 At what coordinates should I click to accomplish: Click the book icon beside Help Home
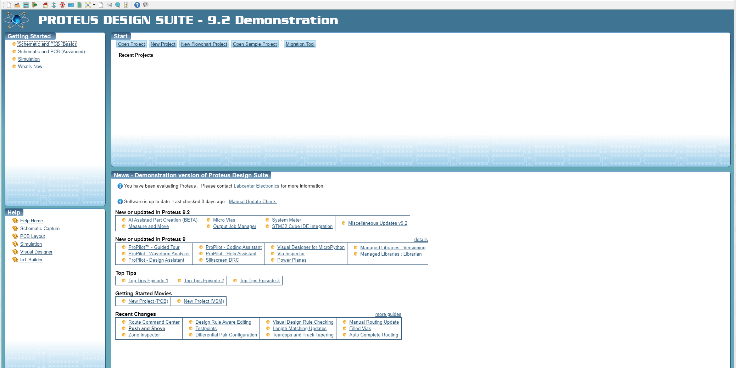[15, 221]
